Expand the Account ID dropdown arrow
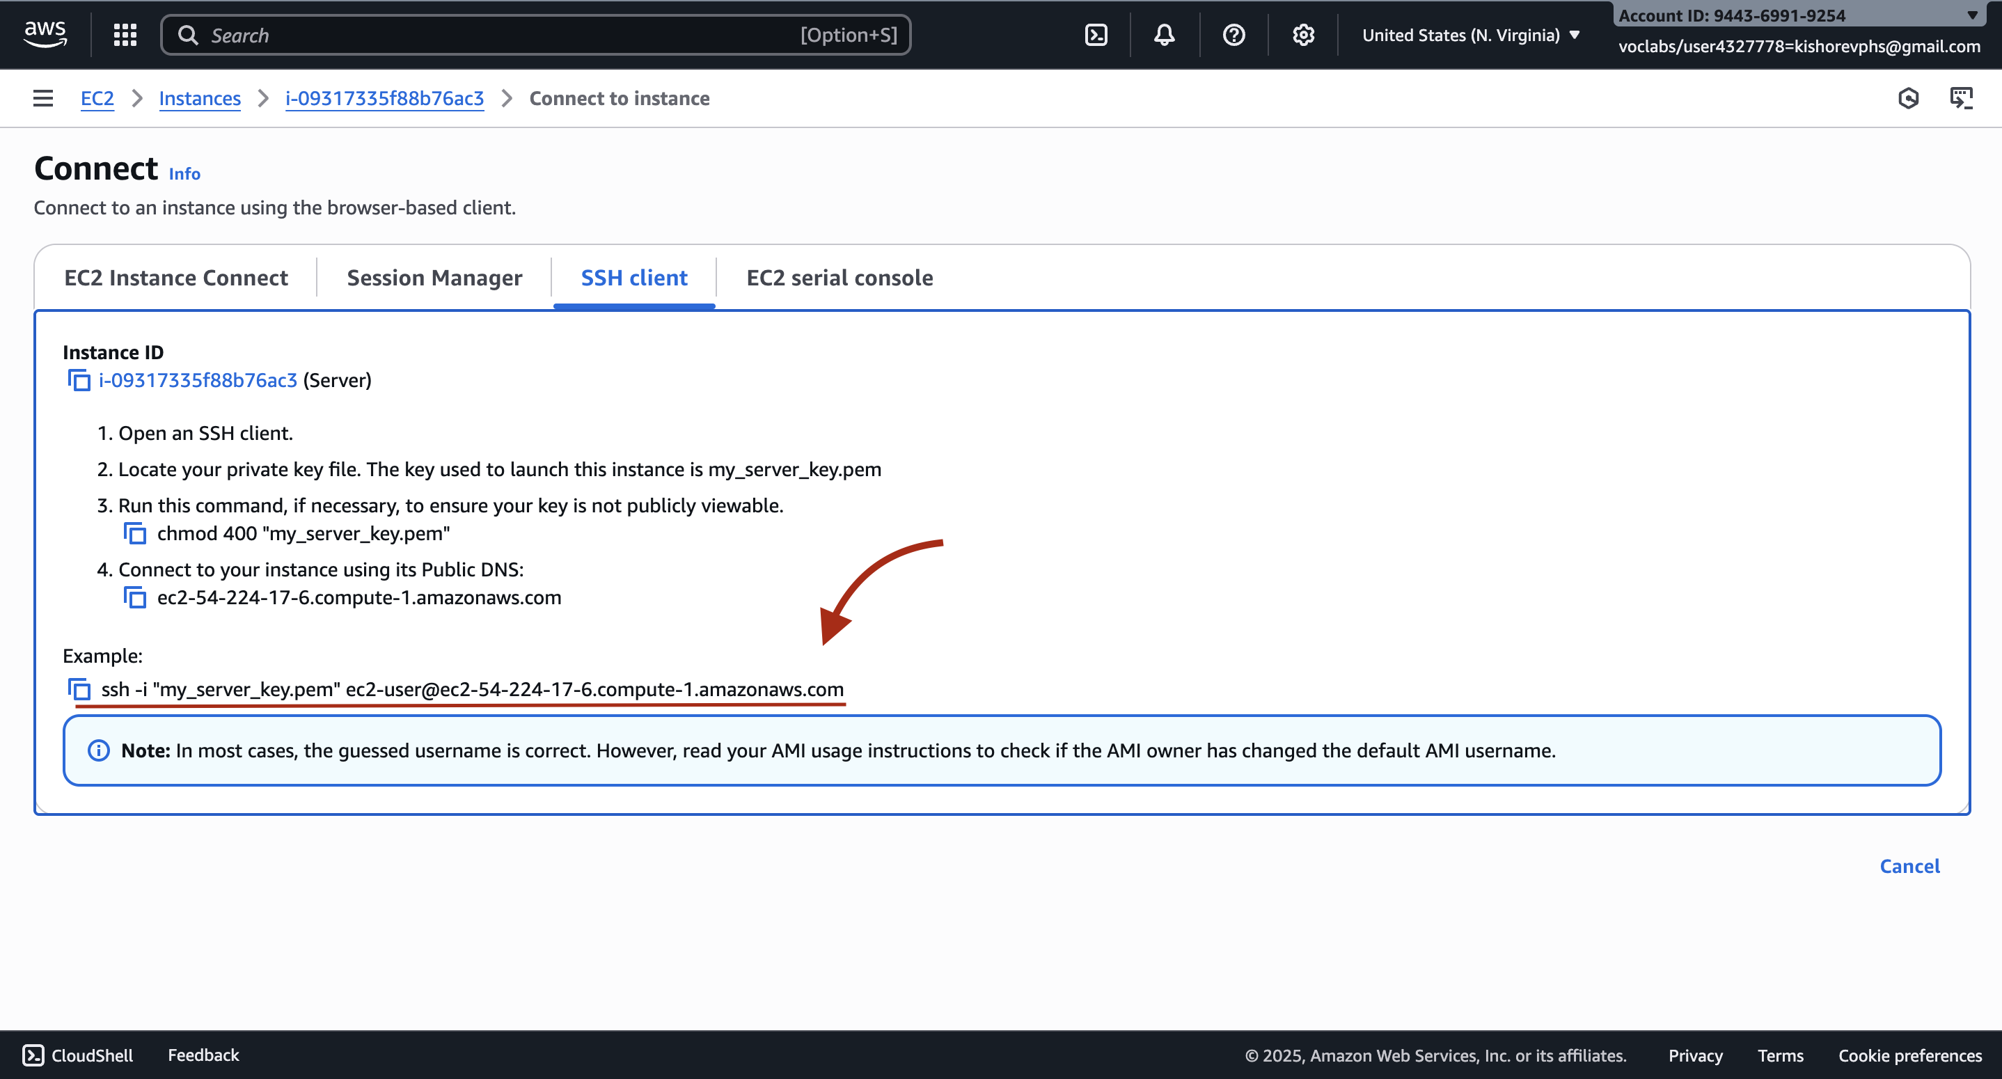Viewport: 2002px width, 1079px height. coord(1974,14)
